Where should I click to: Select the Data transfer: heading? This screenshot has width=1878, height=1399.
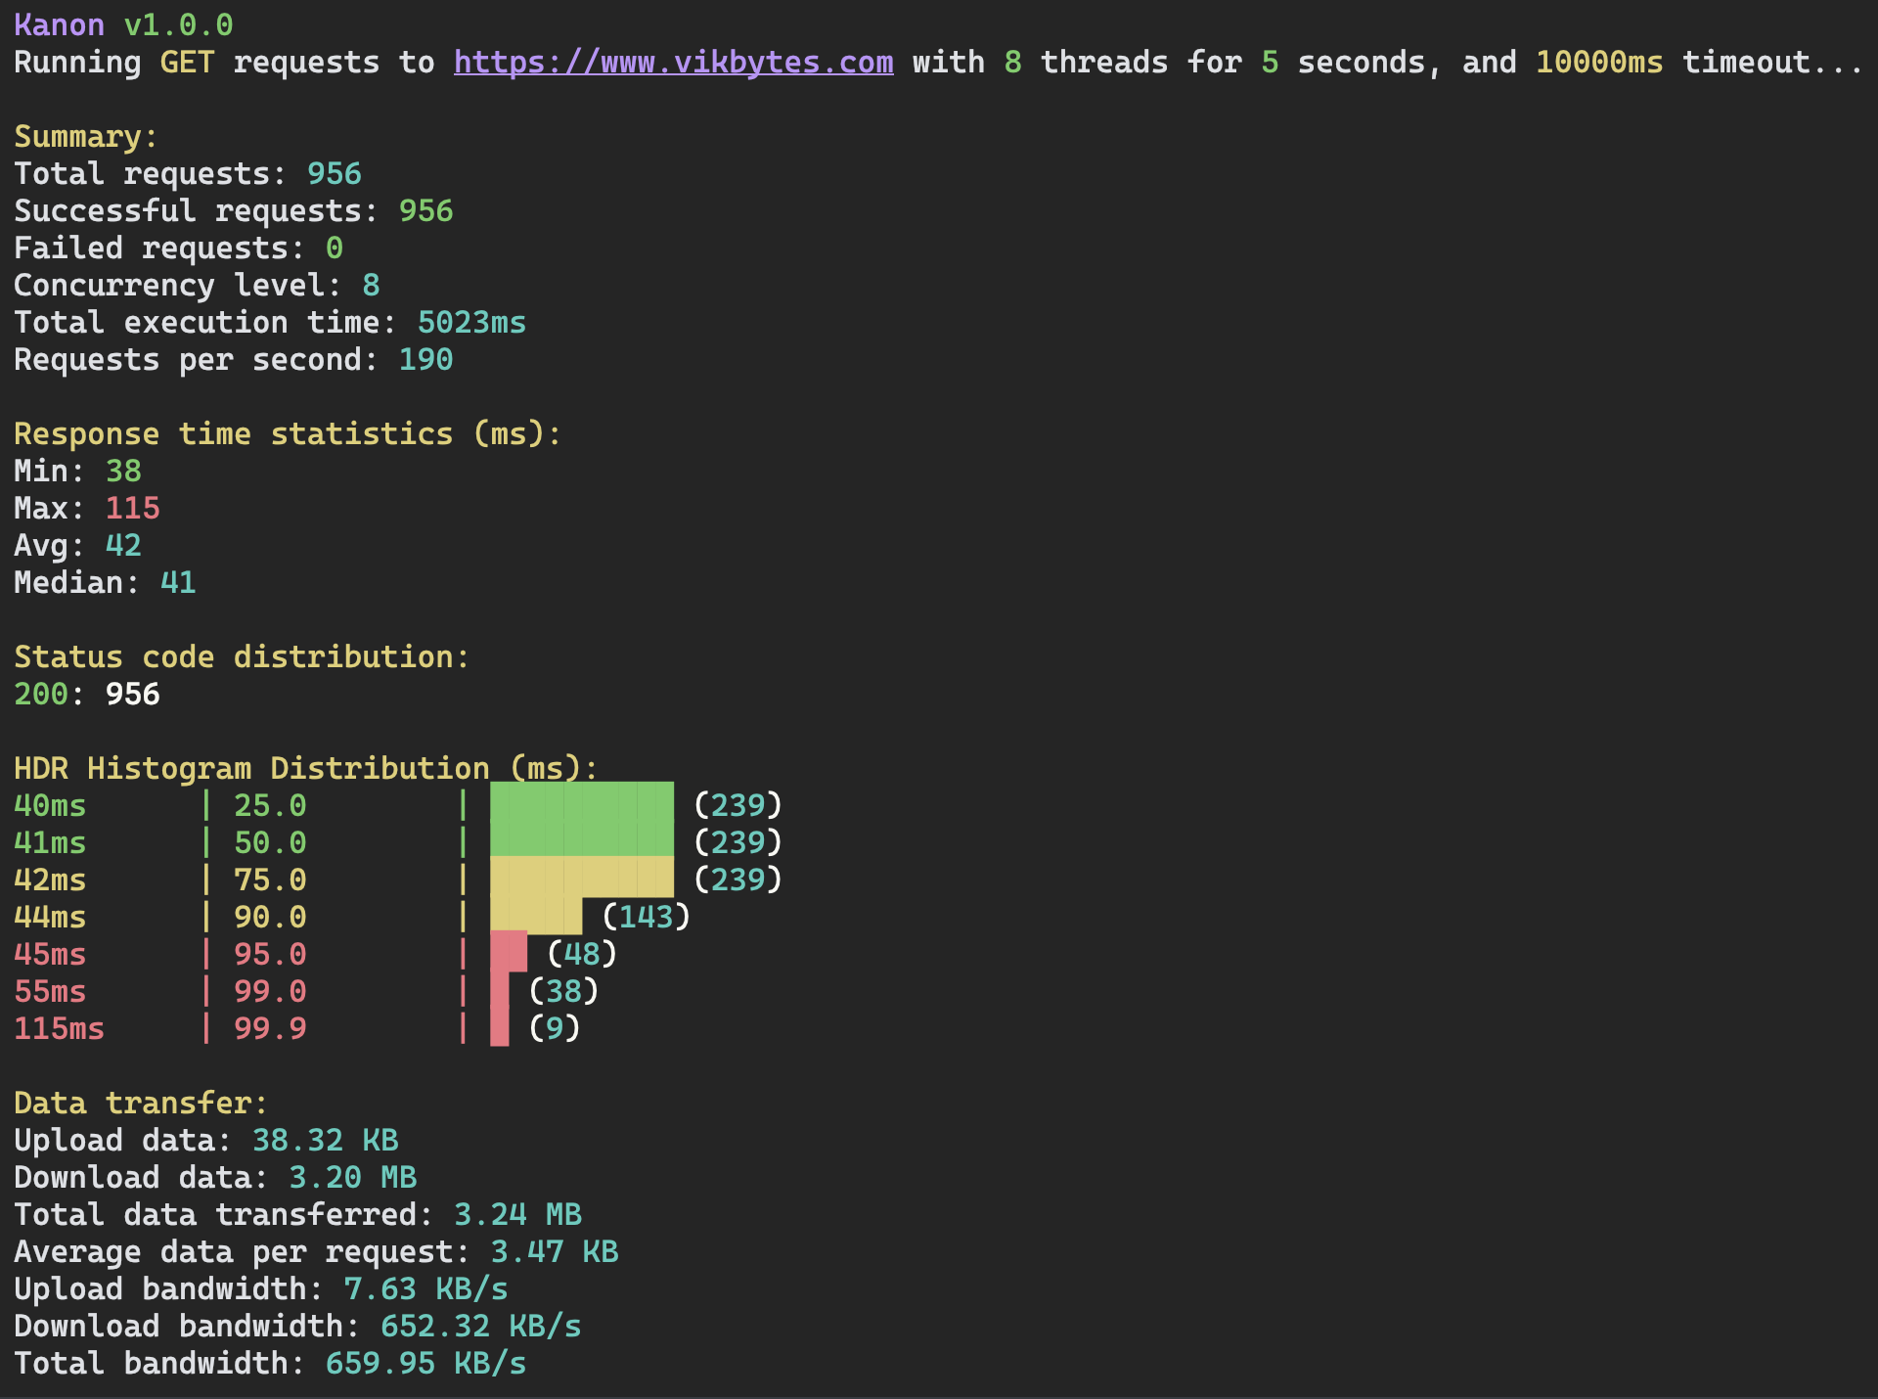(141, 1104)
